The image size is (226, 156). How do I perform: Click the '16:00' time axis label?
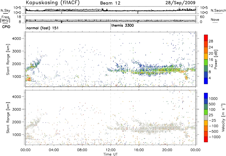click(139, 150)
